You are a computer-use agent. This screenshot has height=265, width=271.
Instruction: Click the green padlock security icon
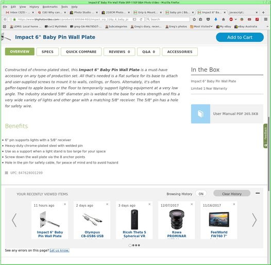pyautogui.click(x=14, y=20)
